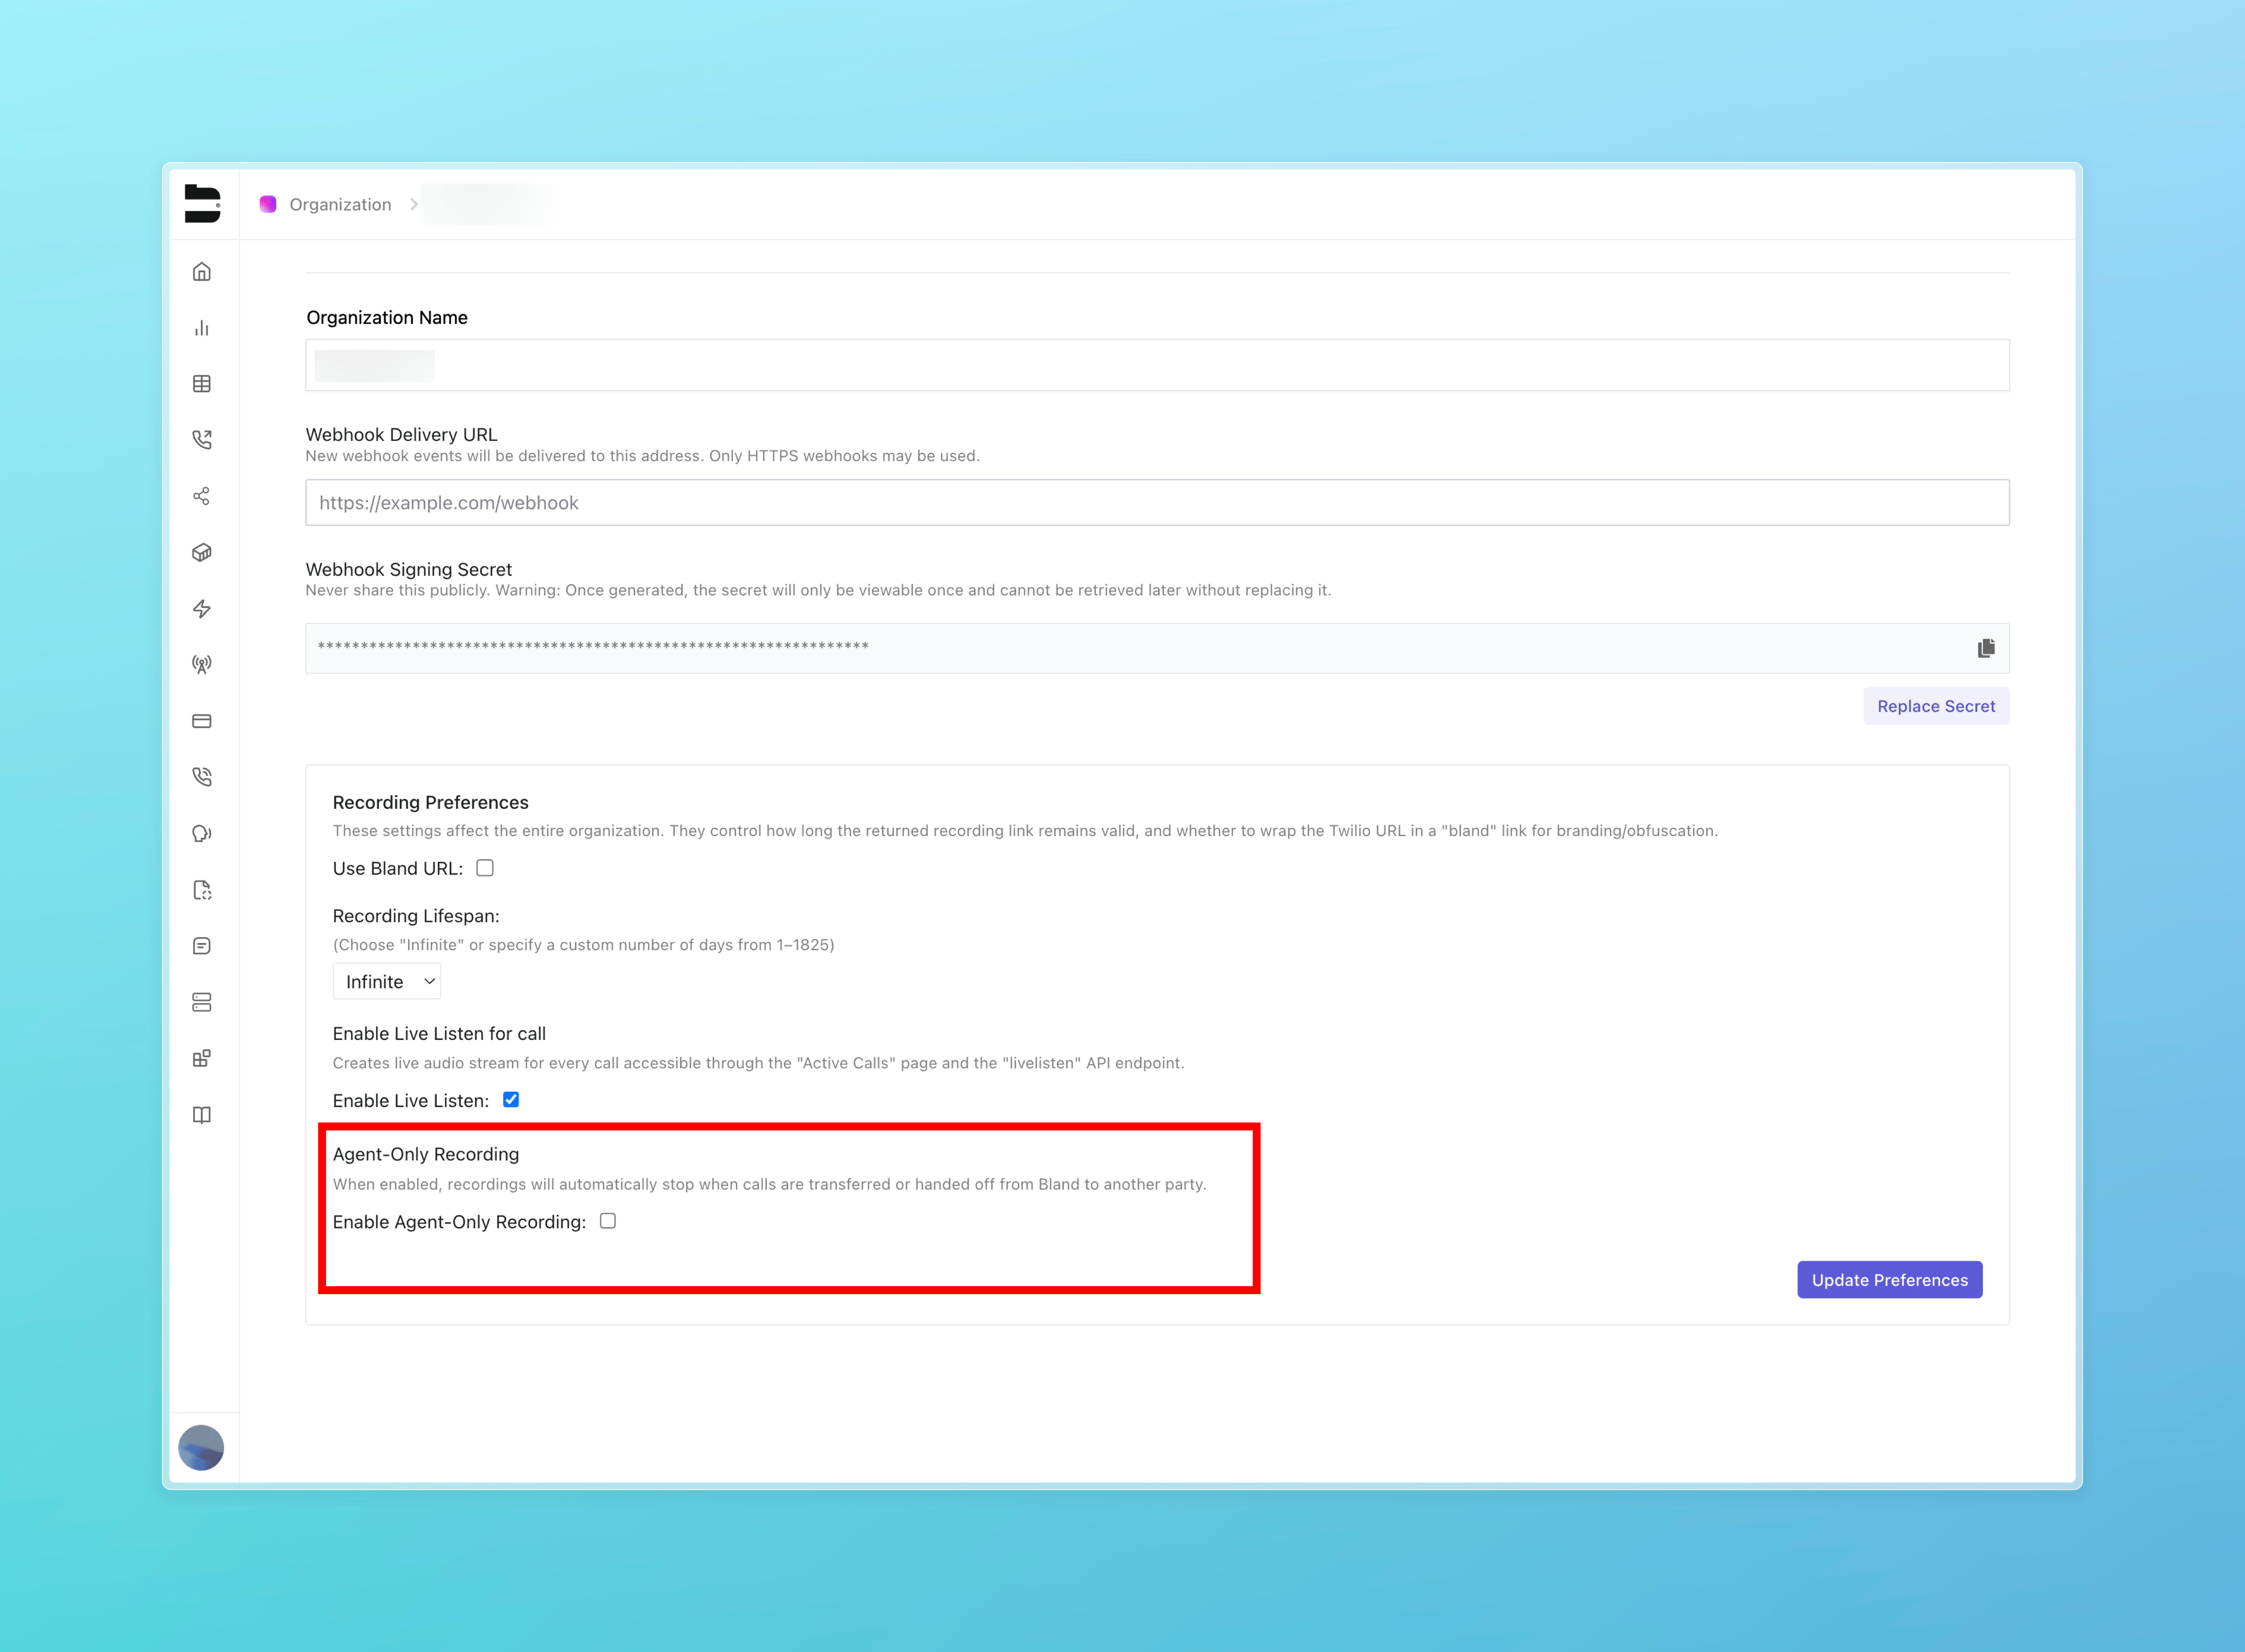This screenshot has height=1652, width=2245.
Task: Click the 'Enable Live Listen:' label
Action: (x=411, y=1101)
